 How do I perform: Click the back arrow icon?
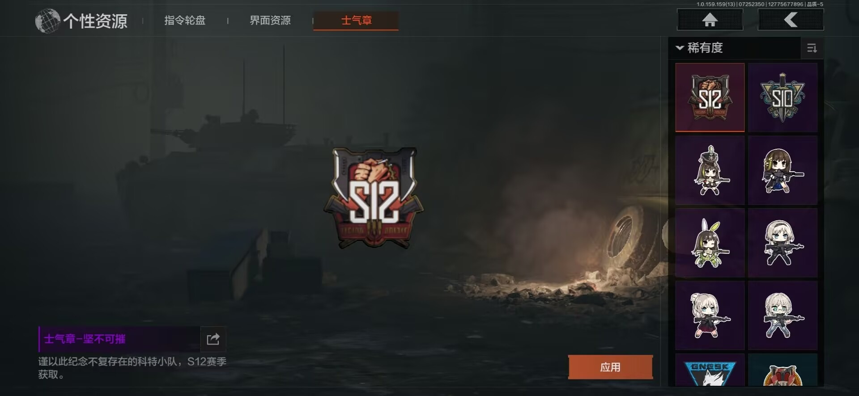click(791, 20)
